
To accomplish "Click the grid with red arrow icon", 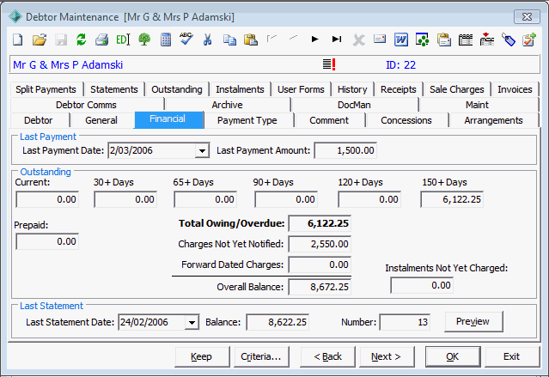I will tap(487, 40).
